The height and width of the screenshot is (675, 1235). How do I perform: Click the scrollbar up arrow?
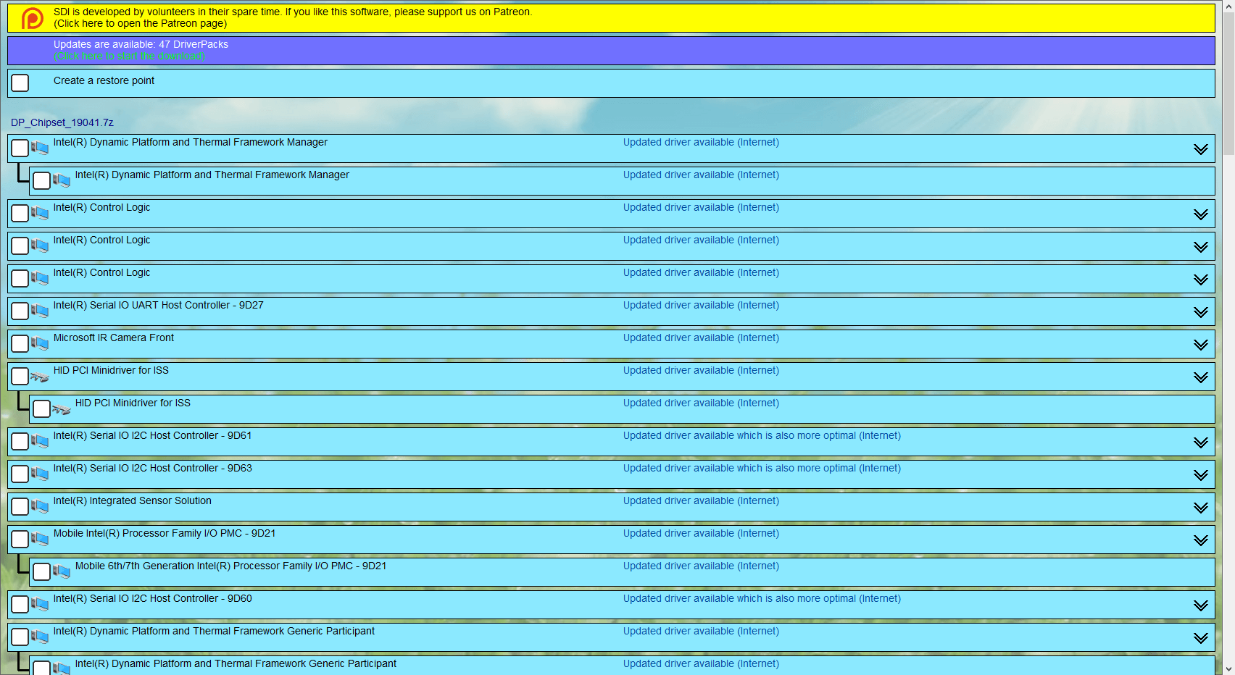[1228, 6]
